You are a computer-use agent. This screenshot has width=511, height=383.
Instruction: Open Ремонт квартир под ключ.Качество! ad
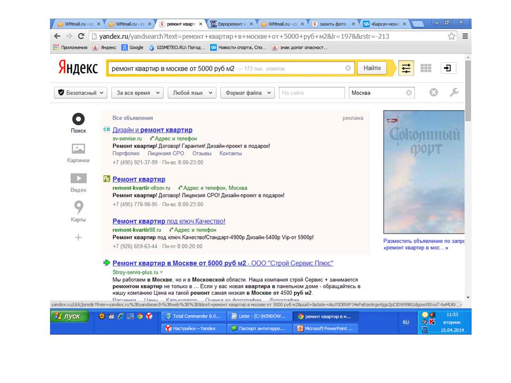pos(169,221)
